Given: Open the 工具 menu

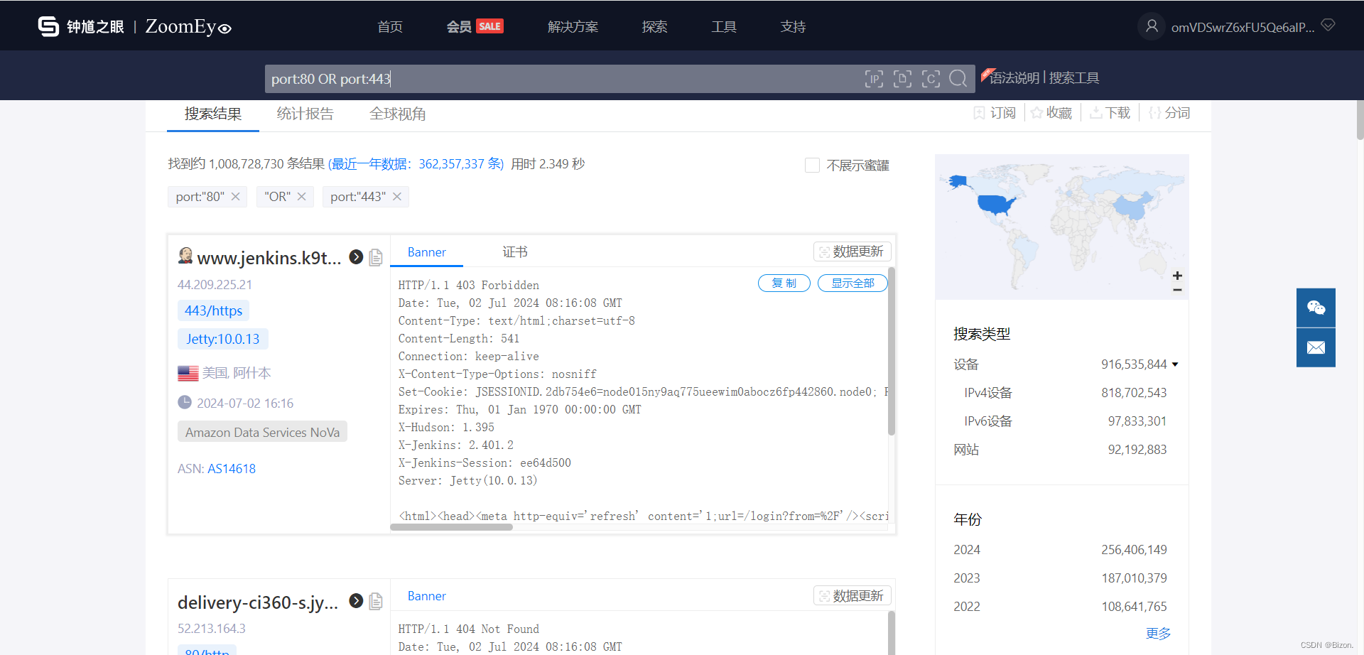Looking at the screenshot, I should 724,26.
